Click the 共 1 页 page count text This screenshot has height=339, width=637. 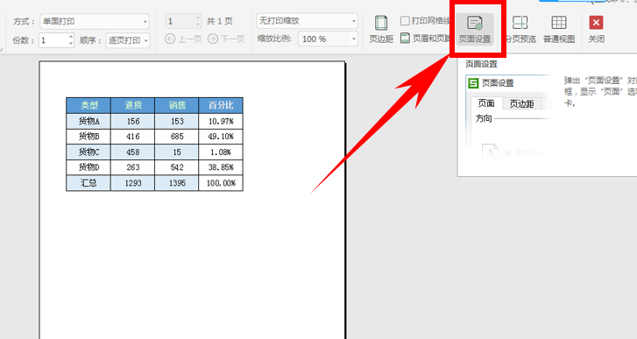(x=219, y=21)
